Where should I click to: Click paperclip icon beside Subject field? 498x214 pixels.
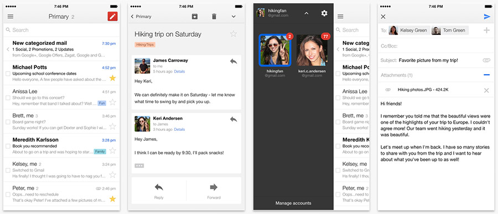pos(486,60)
